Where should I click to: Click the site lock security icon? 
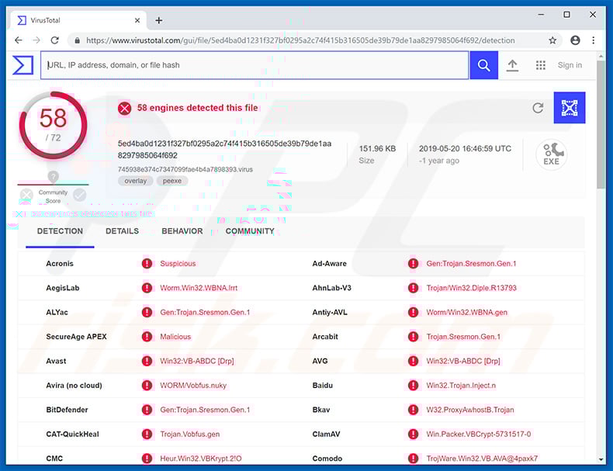(78, 40)
